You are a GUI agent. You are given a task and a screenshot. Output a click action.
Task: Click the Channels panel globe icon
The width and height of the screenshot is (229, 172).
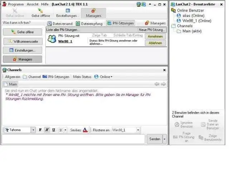(x=5, y=70)
